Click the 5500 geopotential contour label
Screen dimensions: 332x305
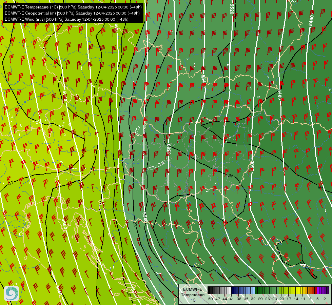[252, 165]
